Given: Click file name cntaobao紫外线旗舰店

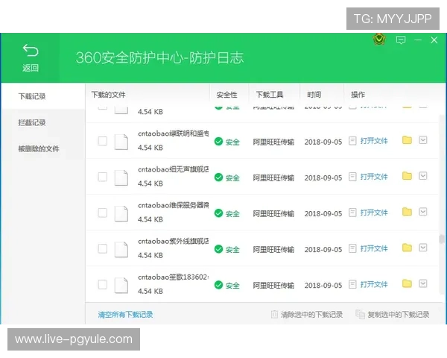Looking at the screenshot, I should 174,241.
